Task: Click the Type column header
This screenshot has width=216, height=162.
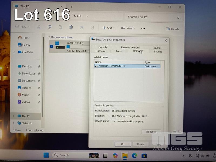Action: point(152,62)
